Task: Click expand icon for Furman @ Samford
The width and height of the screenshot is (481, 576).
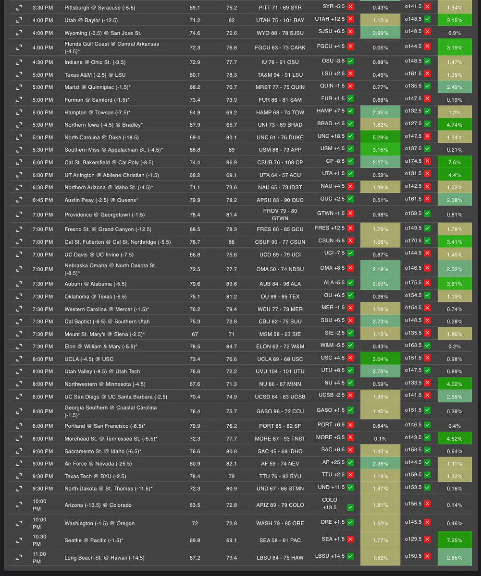Action: pyautogui.click(x=19, y=100)
